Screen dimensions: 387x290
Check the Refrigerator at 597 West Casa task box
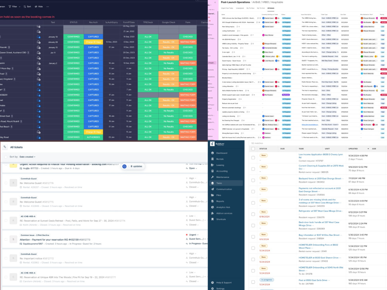point(253,214)
